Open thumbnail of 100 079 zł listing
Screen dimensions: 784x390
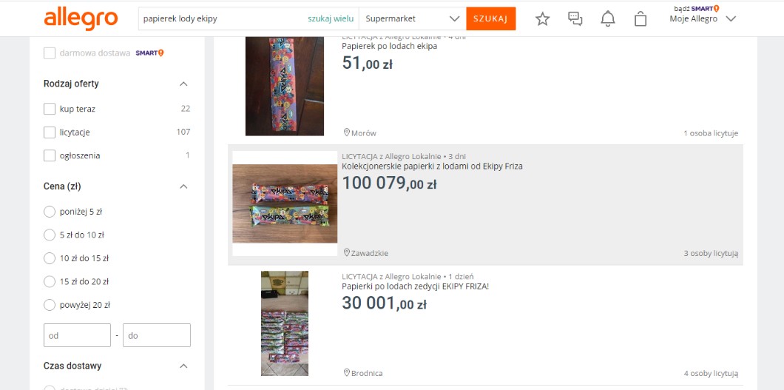click(x=285, y=204)
